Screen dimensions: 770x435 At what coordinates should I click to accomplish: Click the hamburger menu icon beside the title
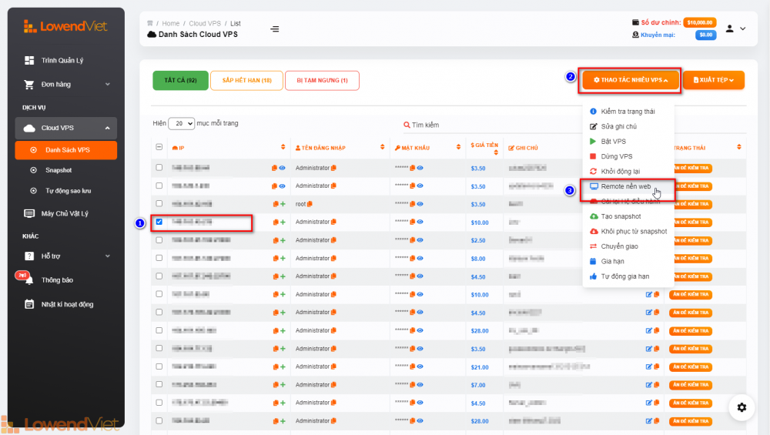pyautogui.click(x=275, y=29)
